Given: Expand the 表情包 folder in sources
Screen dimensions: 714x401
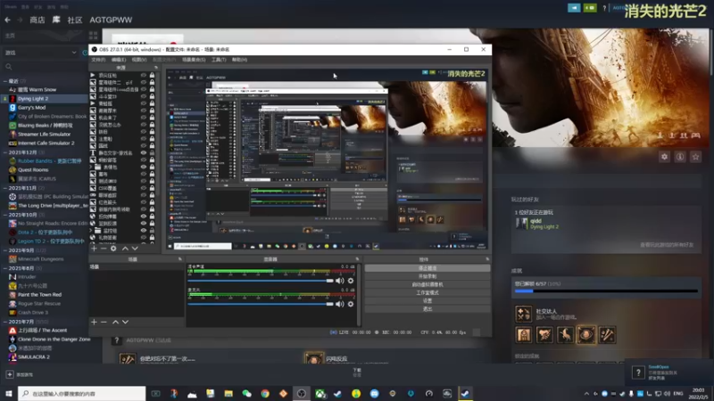Looking at the screenshot, I should click(x=92, y=167).
